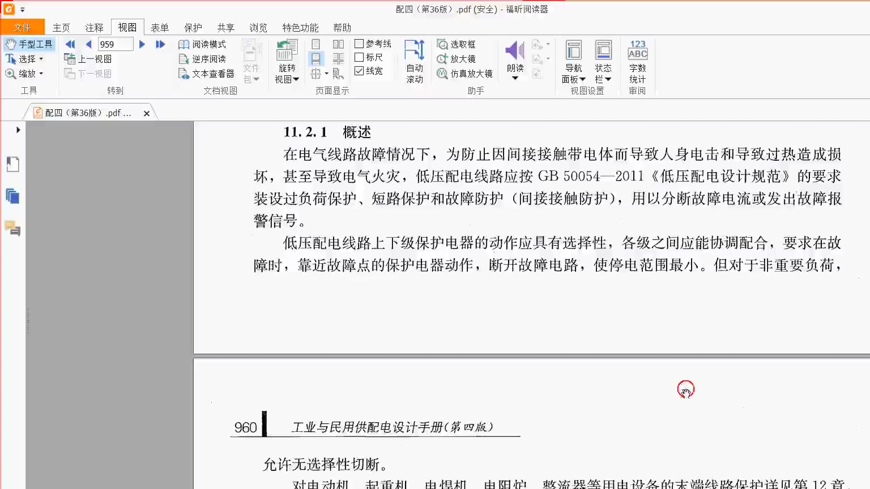Screen dimensions: 870x489
Task: Choose single page display layout
Action: (x=316, y=44)
